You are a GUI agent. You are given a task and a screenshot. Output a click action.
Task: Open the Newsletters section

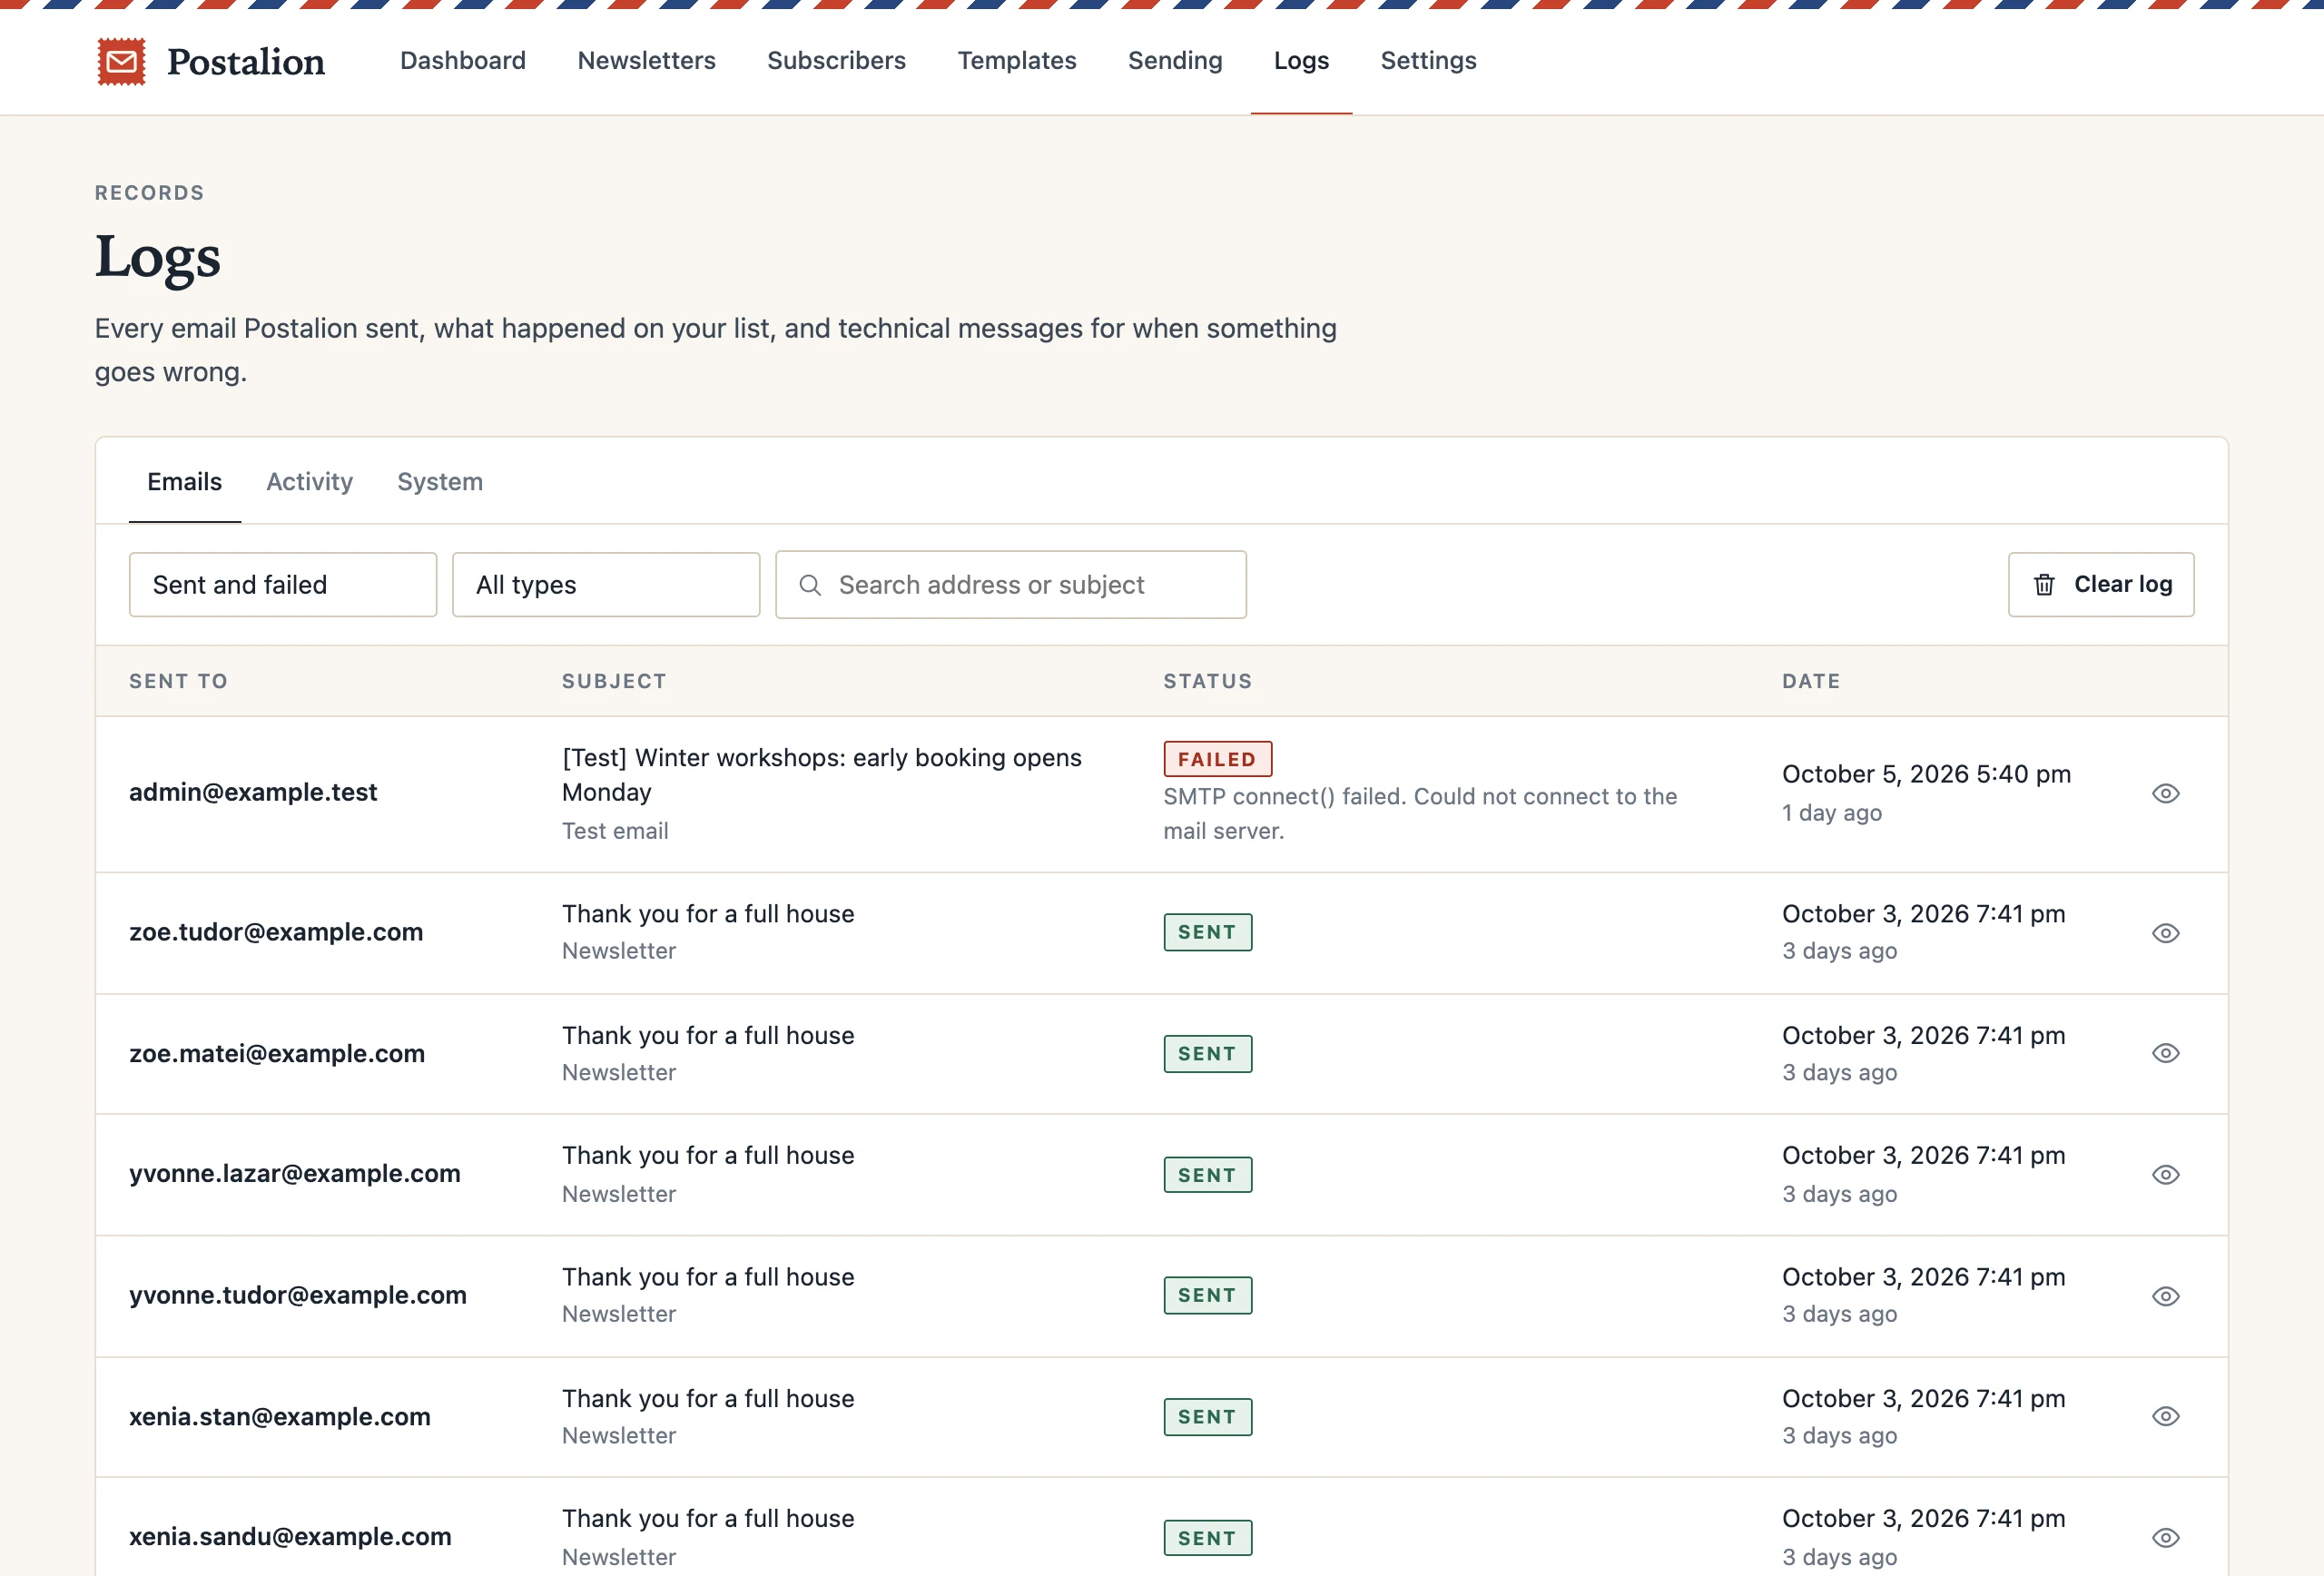point(647,61)
